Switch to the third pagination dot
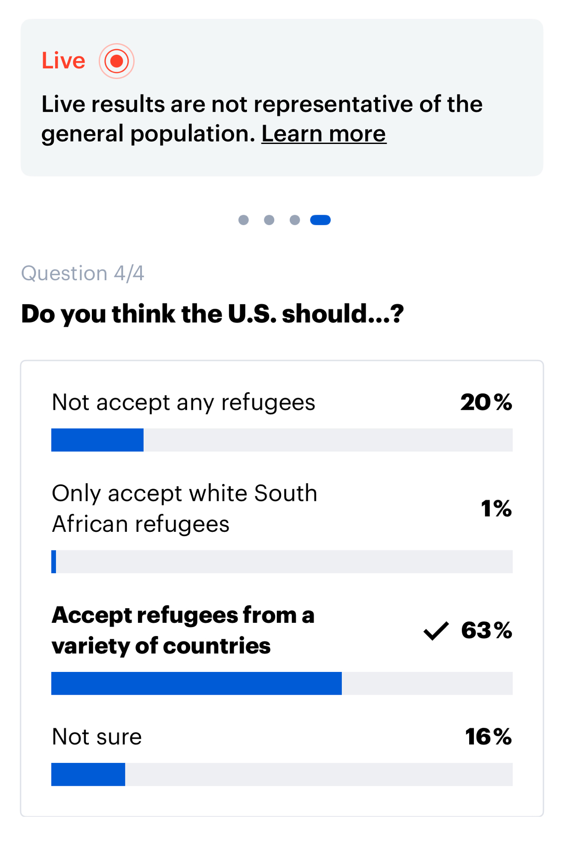This screenshot has width=564, height=862. click(x=295, y=220)
